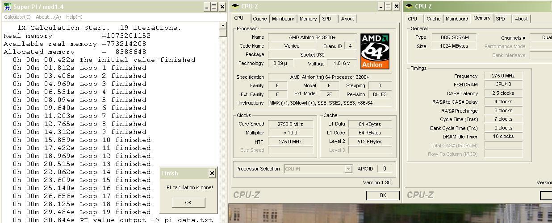Click the Name field AMD Athlon 64 3200+
The image size is (552, 223).
[312, 37]
